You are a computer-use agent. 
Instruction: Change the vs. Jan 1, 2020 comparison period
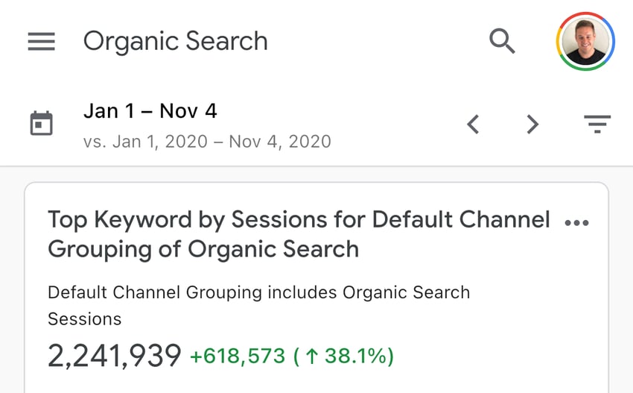click(x=207, y=142)
